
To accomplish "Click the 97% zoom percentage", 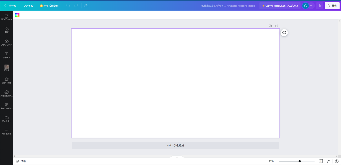I will pos(271,161).
